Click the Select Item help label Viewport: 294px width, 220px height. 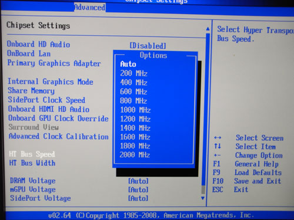click(256, 147)
